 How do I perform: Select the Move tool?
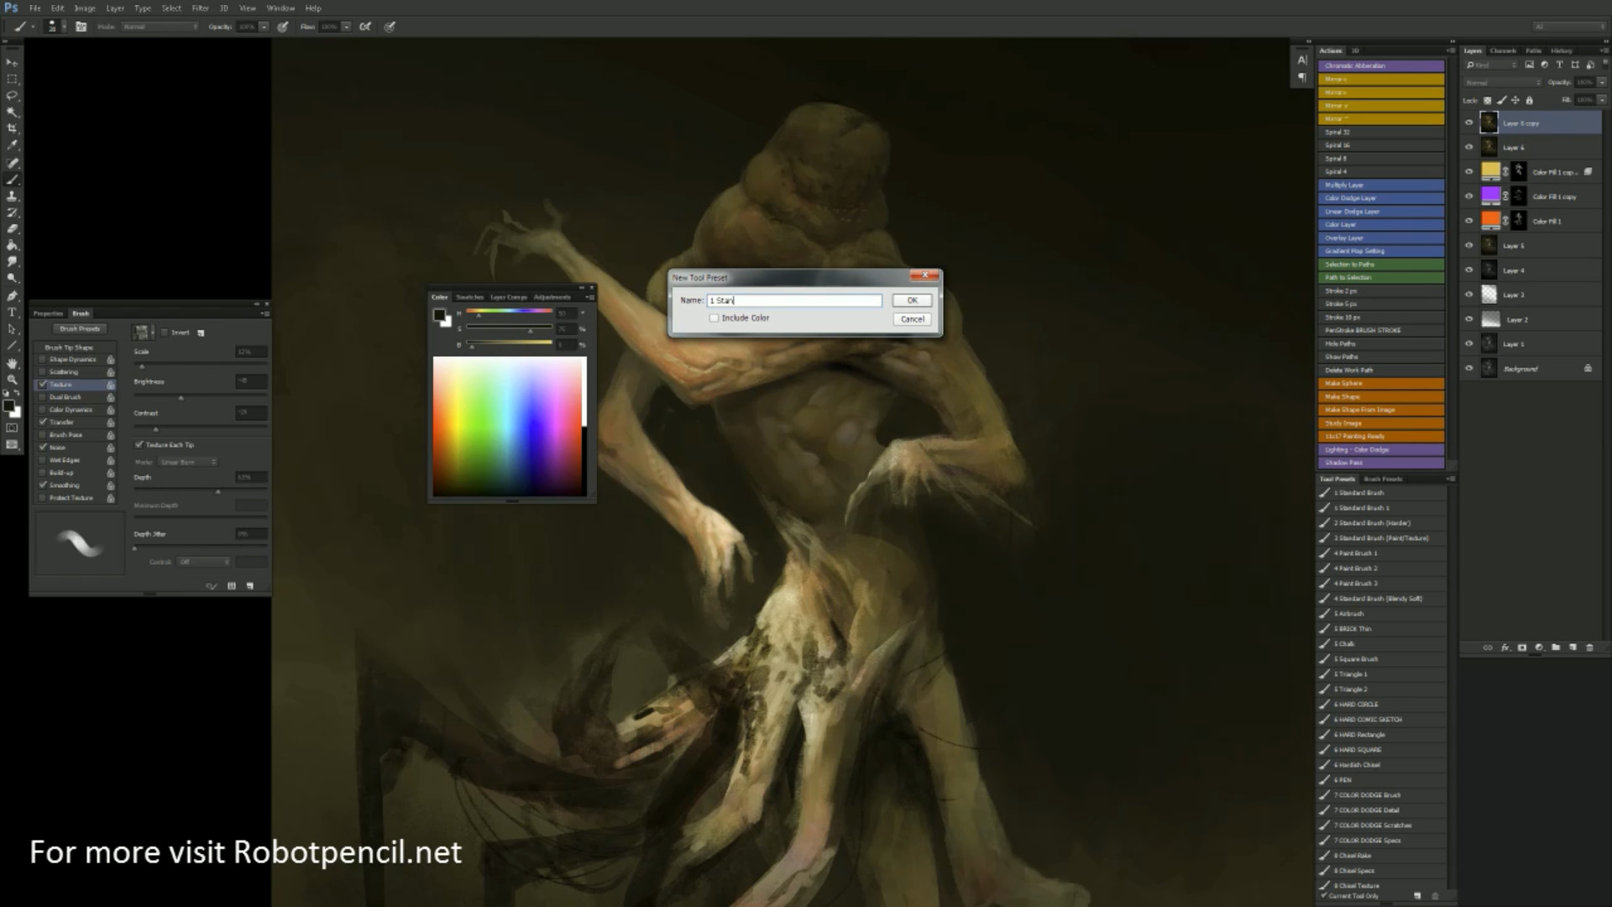[x=12, y=63]
